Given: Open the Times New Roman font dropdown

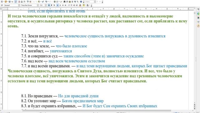Looking at the screenshot, I should tap(38, 5).
